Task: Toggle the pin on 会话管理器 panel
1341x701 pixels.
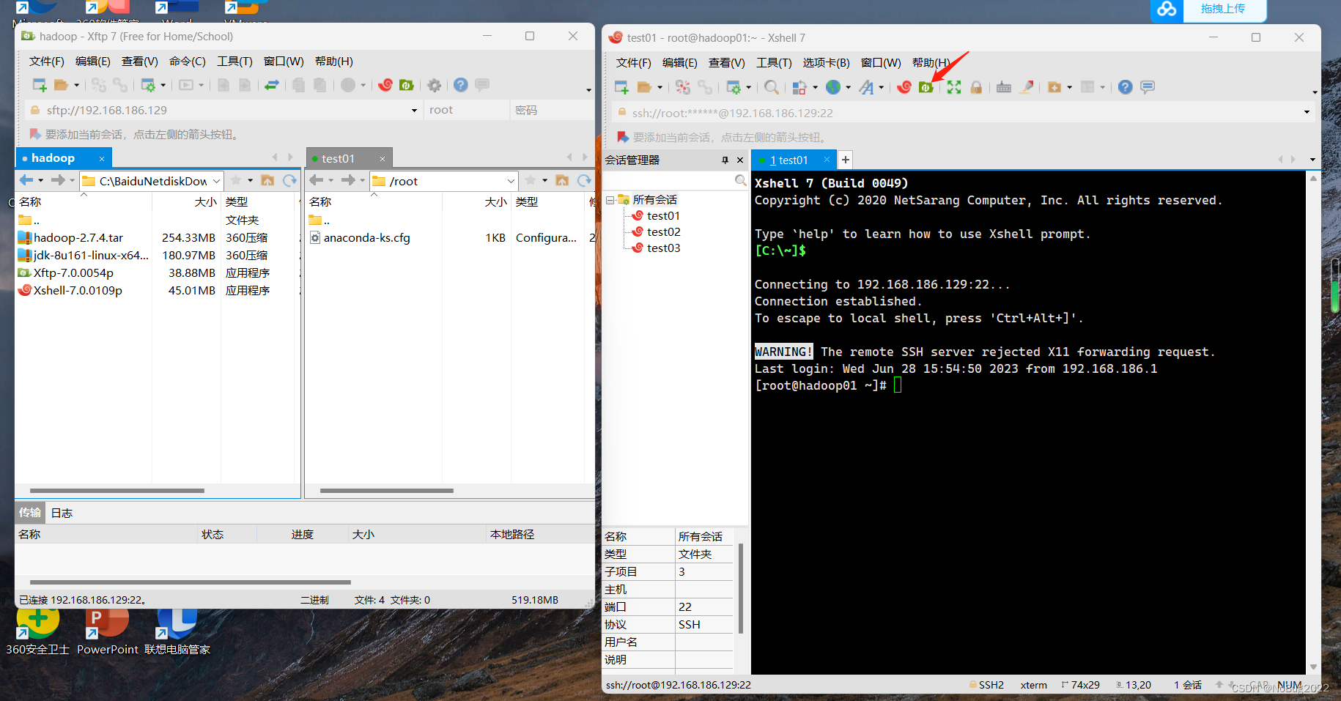Action: 725,160
